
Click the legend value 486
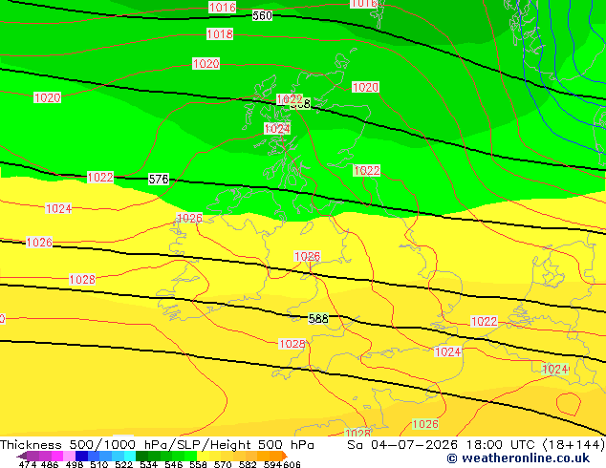(50, 464)
